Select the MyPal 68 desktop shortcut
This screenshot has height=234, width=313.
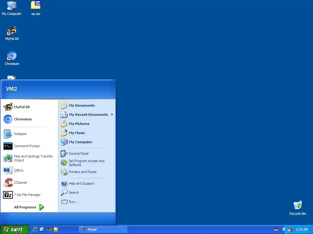[x=12, y=34]
